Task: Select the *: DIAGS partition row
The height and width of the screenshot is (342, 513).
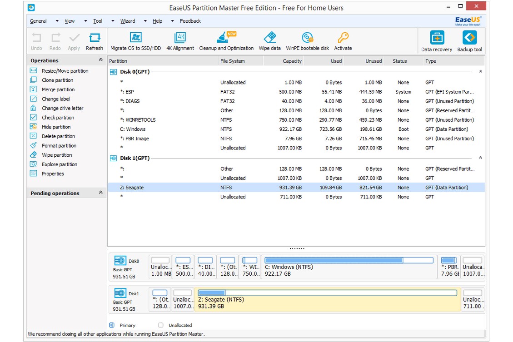Action: coord(296,101)
